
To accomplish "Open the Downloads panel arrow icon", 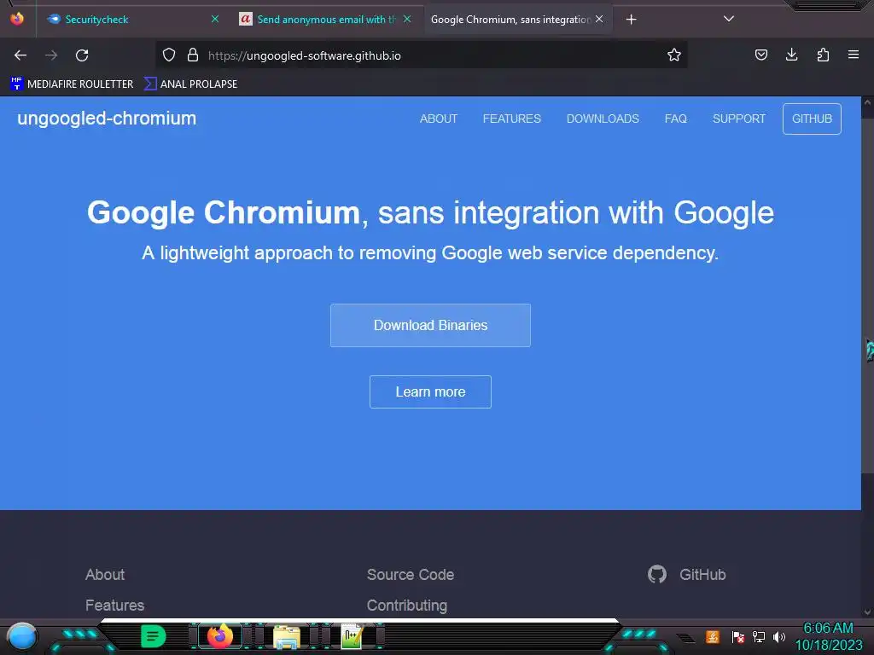I will coord(791,55).
